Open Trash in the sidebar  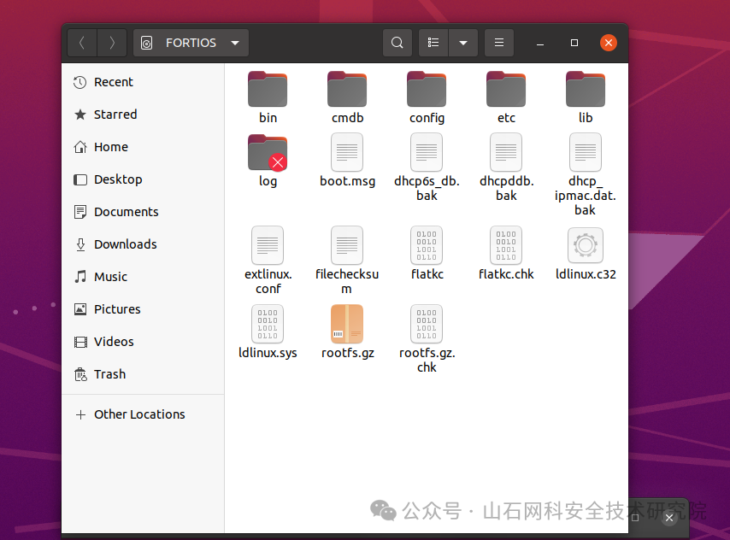[143, 374]
